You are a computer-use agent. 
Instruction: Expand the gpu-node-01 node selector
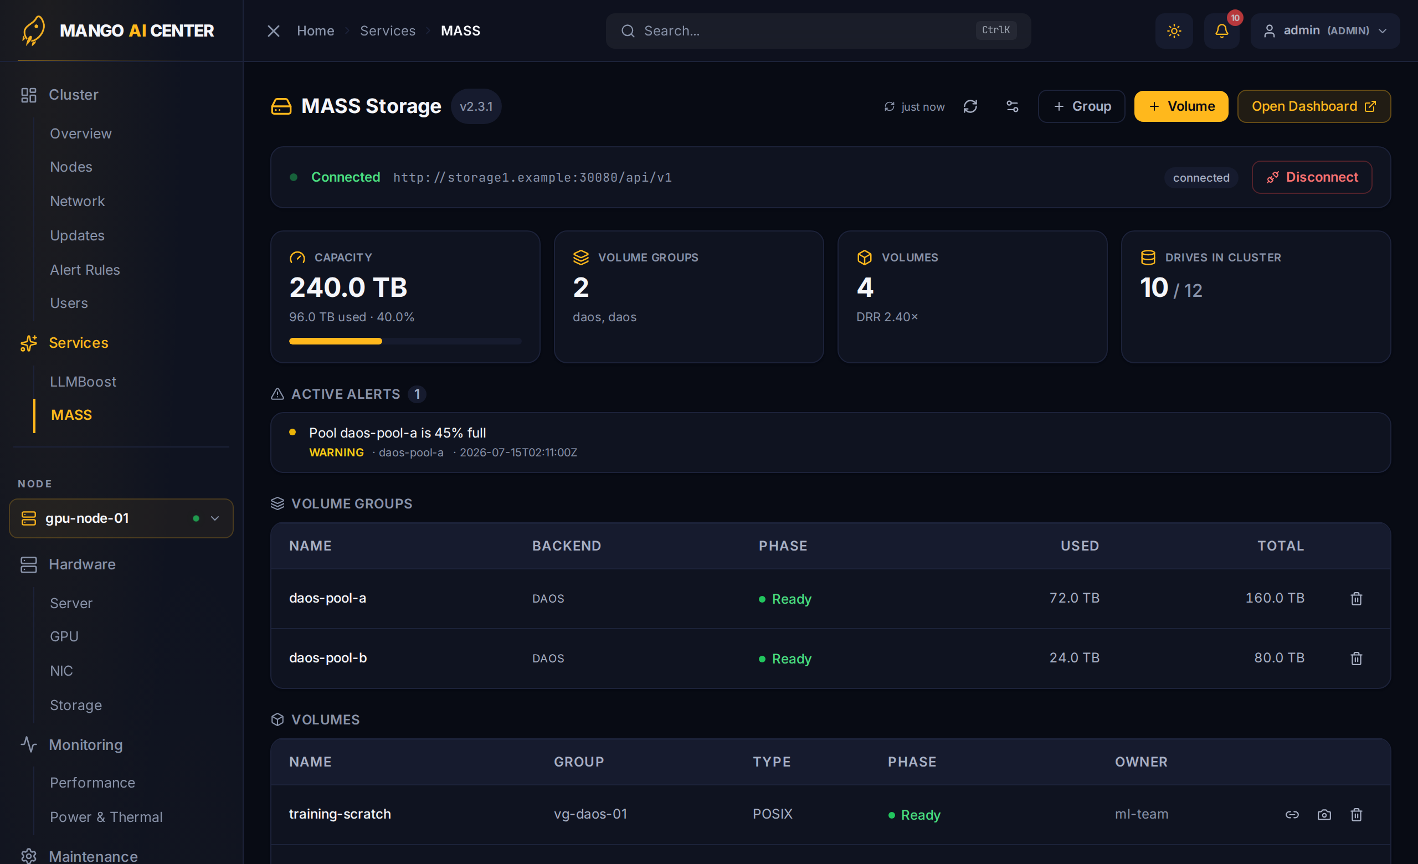pos(121,518)
